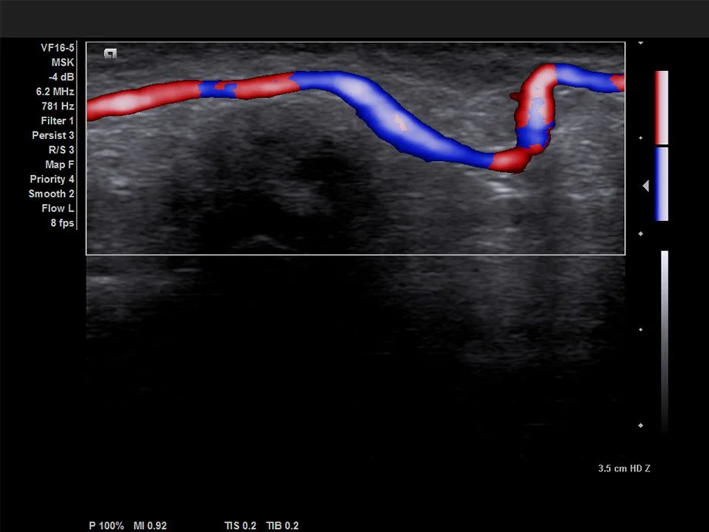Click the 3.5 cm HD Z depth label

pos(623,468)
